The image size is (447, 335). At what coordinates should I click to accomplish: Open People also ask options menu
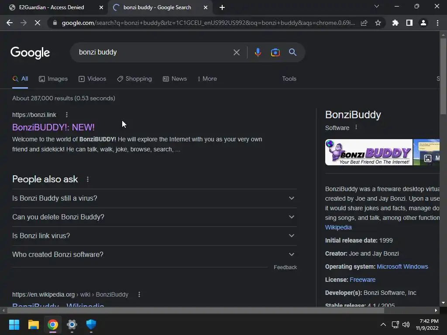click(87, 179)
